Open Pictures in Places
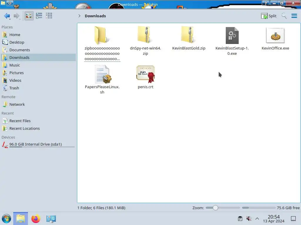This screenshot has width=301, height=225. click(38, 73)
